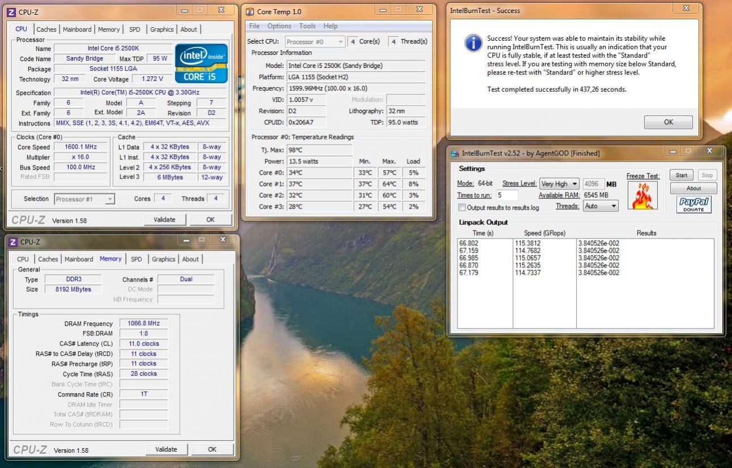Select CPU tab in bottom CPU-Z Memory window
Image resolution: width=732 pixels, height=468 pixels.
[x=23, y=259]
